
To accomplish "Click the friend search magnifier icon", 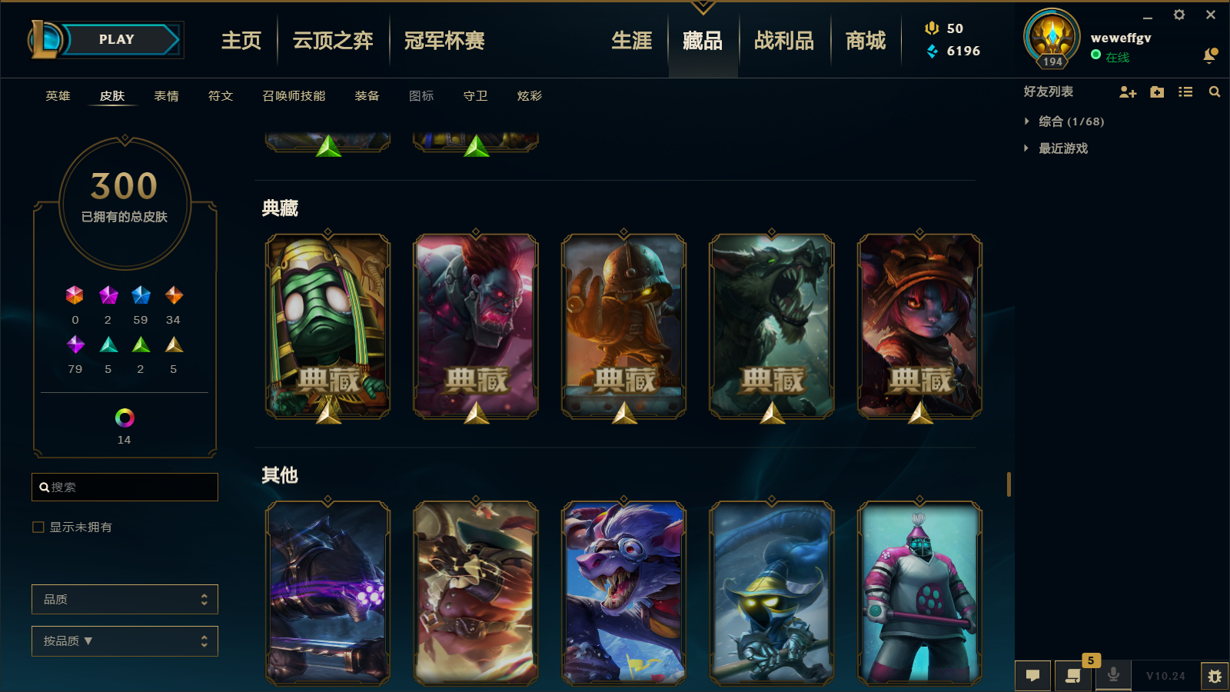I will click(1215, 92).
